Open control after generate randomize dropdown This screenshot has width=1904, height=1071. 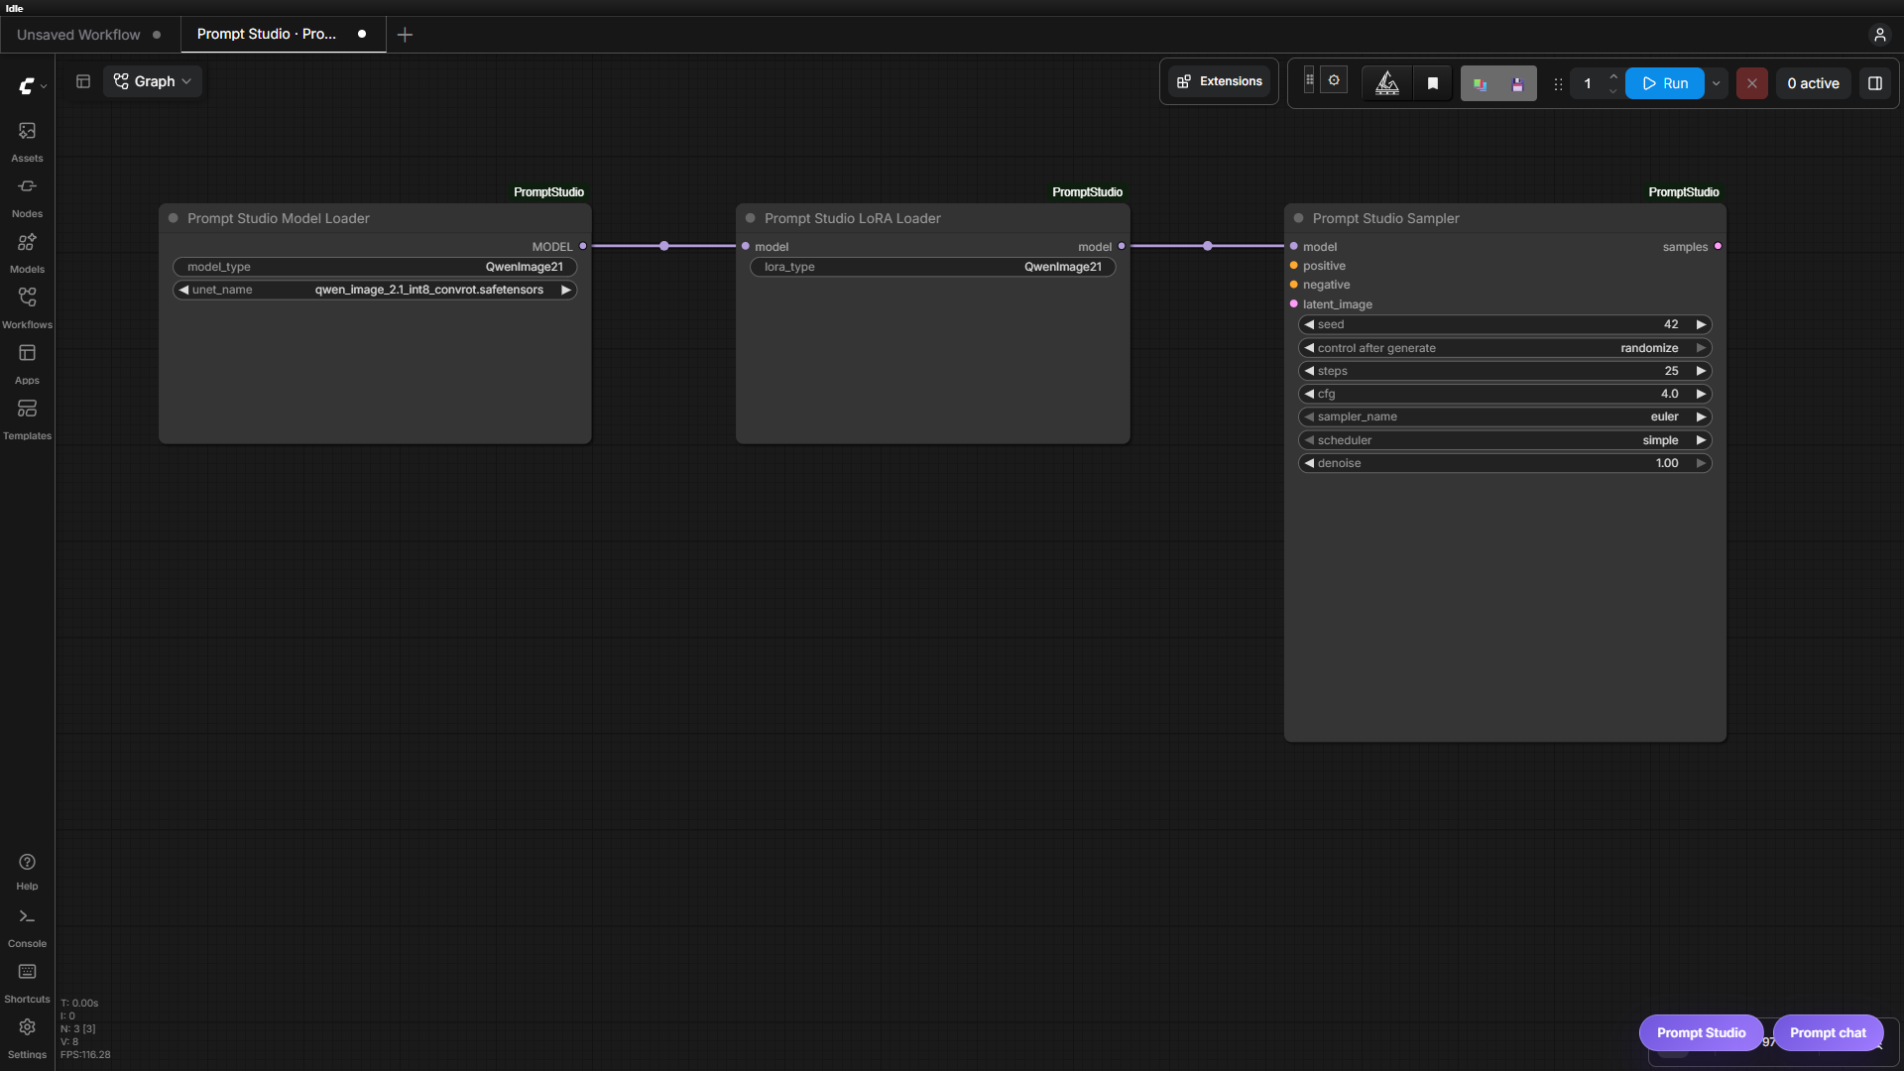pos(1505,348)
